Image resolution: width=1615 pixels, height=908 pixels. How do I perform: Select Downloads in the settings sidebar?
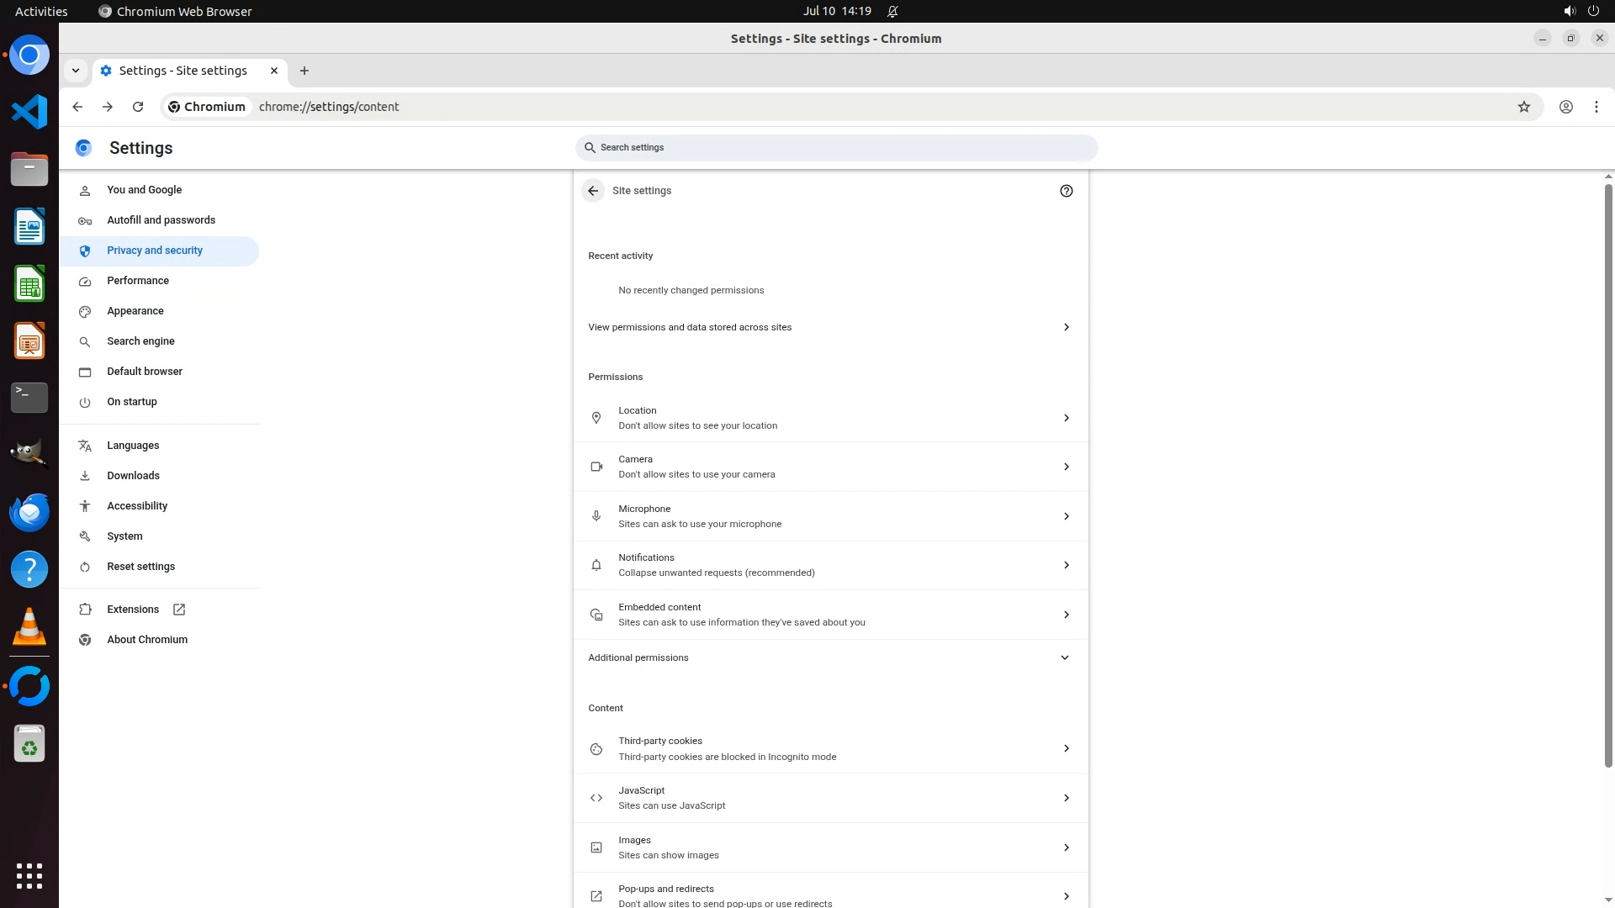pyautogui.click(x=133, y=476)
